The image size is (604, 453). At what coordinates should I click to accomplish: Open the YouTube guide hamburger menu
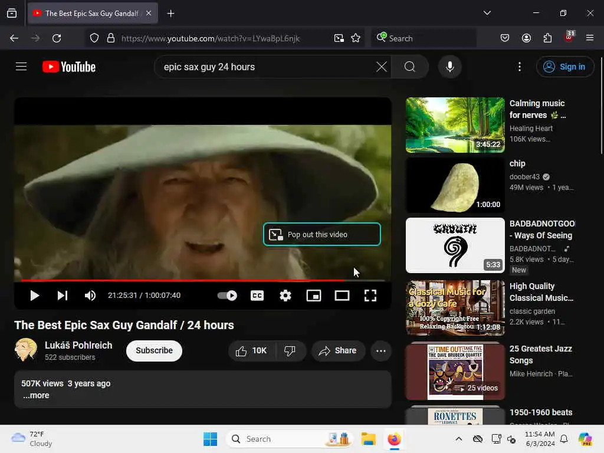(21, 67)
